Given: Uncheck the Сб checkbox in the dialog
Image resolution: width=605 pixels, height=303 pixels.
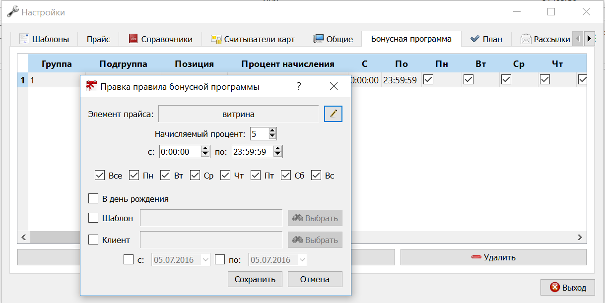Looking at the screenshot, I should coord(286,175).
